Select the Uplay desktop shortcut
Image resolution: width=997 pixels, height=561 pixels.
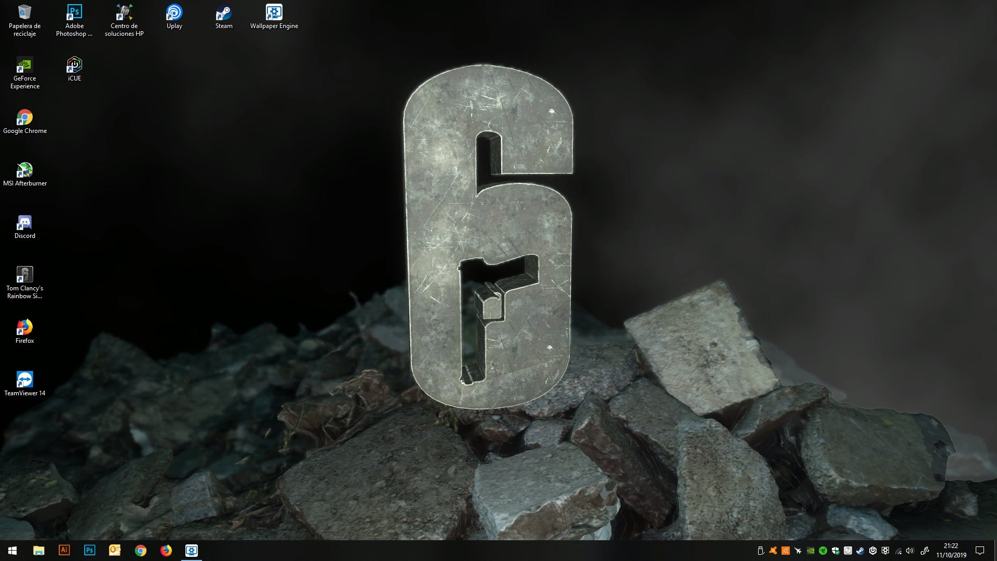click(x=174, y=17)
